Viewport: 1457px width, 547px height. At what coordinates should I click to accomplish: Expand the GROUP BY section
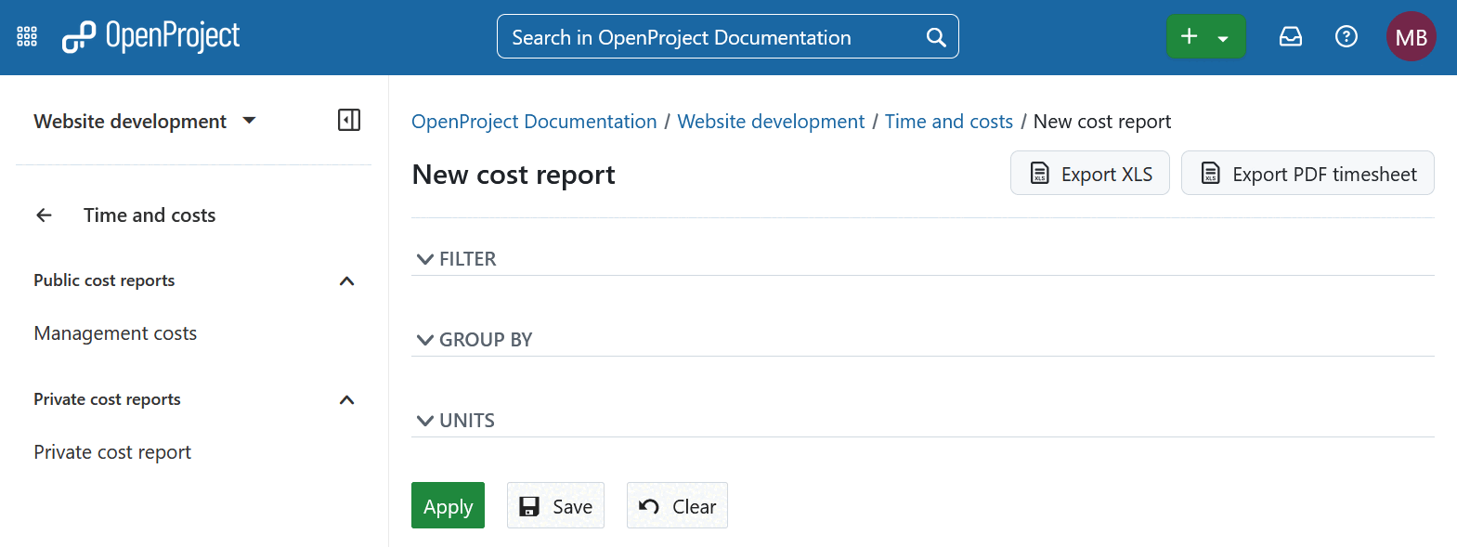point(475,340)
